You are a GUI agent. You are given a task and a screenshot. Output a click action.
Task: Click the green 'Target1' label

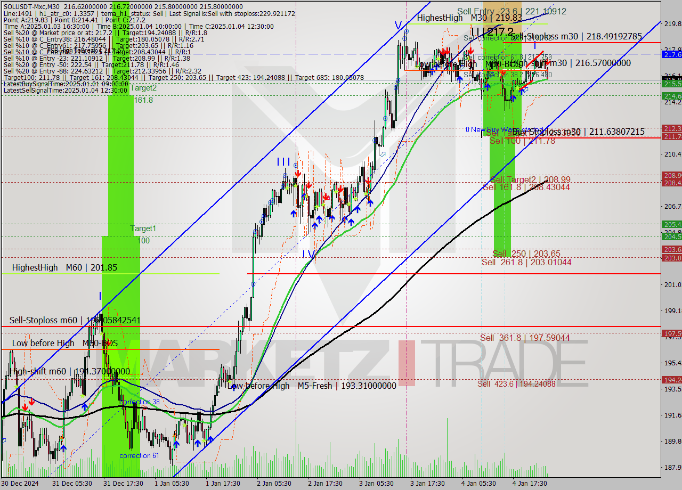click(x=144, y=228)
